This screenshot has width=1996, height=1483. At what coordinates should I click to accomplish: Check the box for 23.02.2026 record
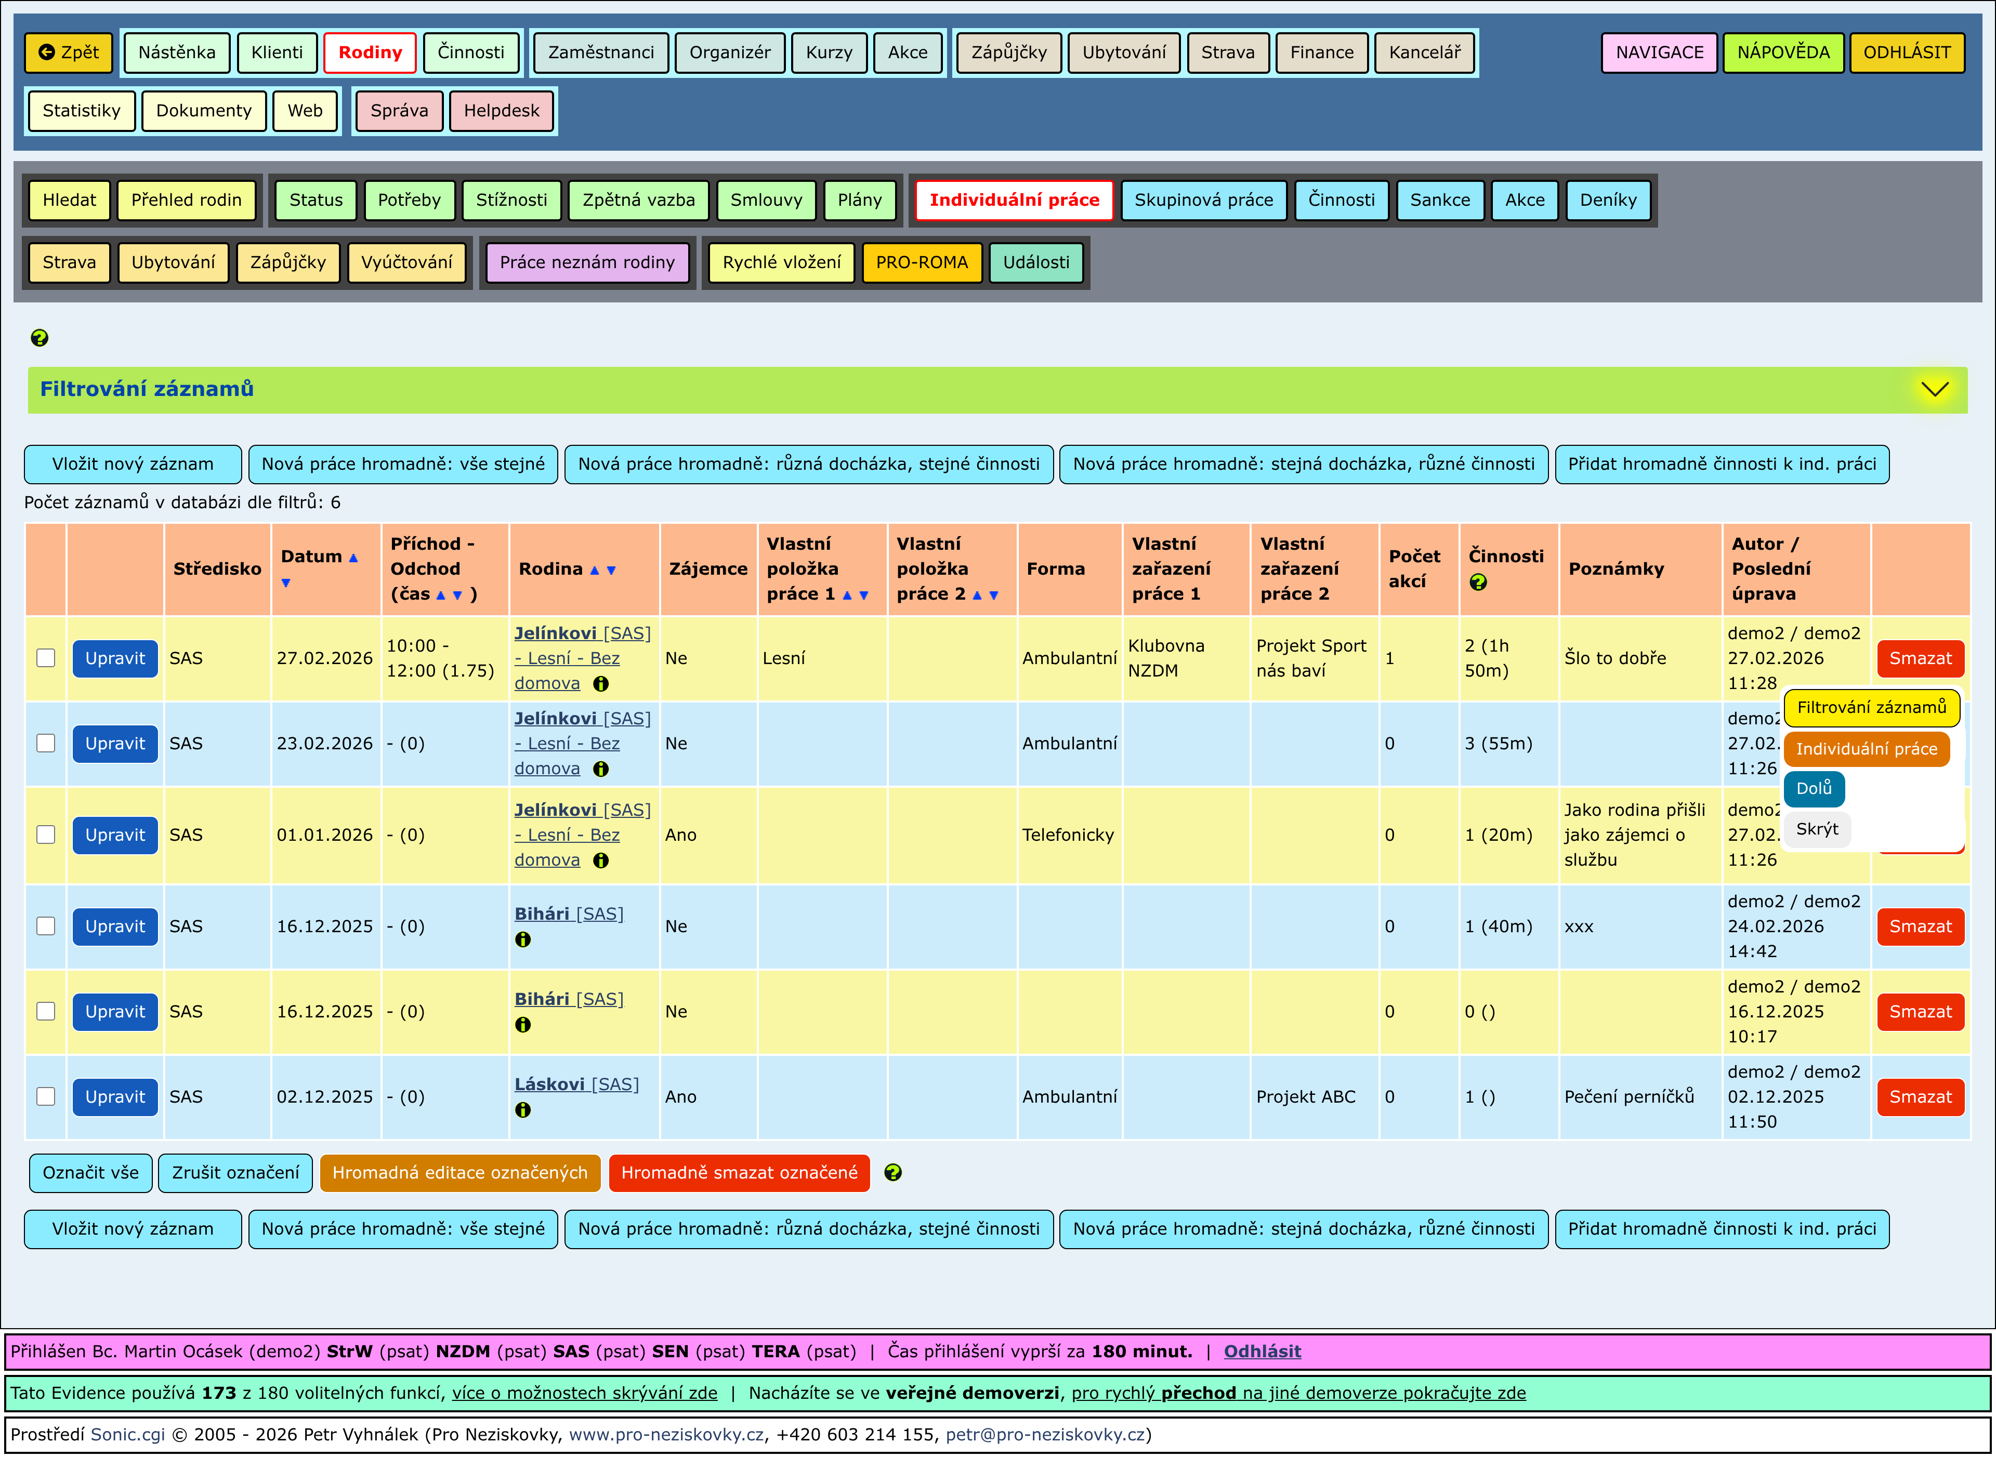pyautogui.click(x=46, y=743)
